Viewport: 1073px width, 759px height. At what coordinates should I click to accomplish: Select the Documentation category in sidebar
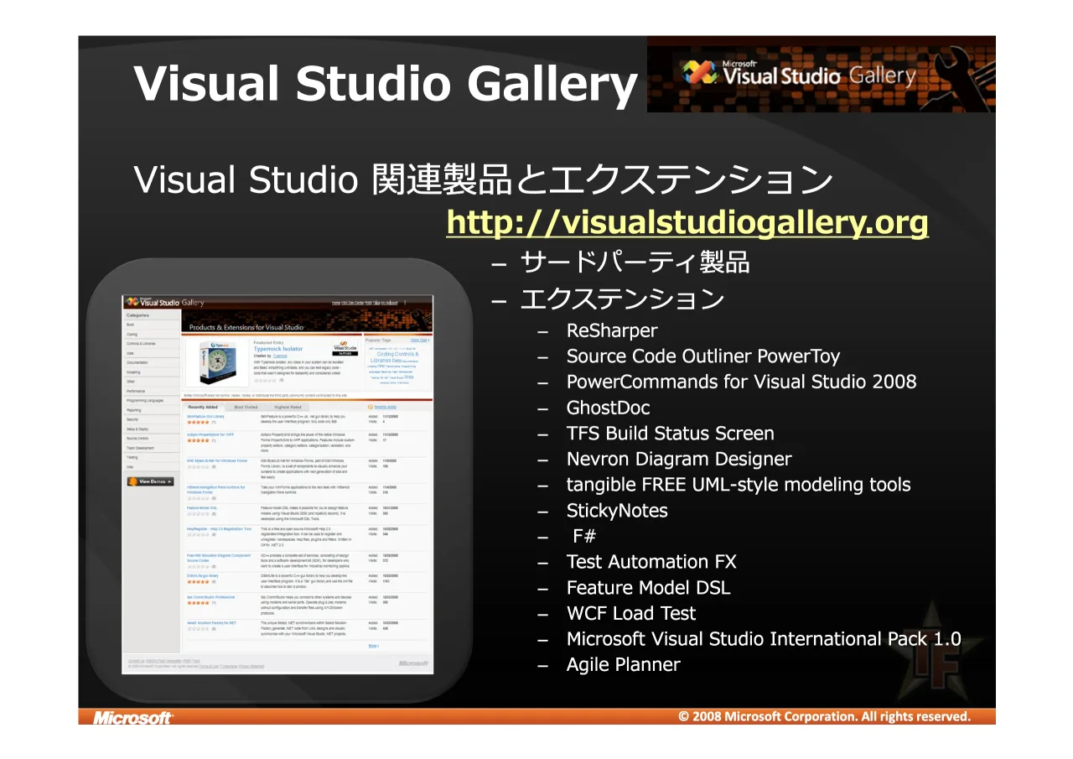(152, 362)
